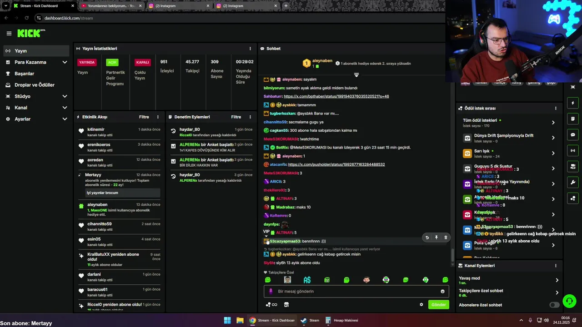The width and height of the screenshot is (582, 327).
Task: Toggle Abonelere özel sohbet switch
Action: (x=554, y=305)
